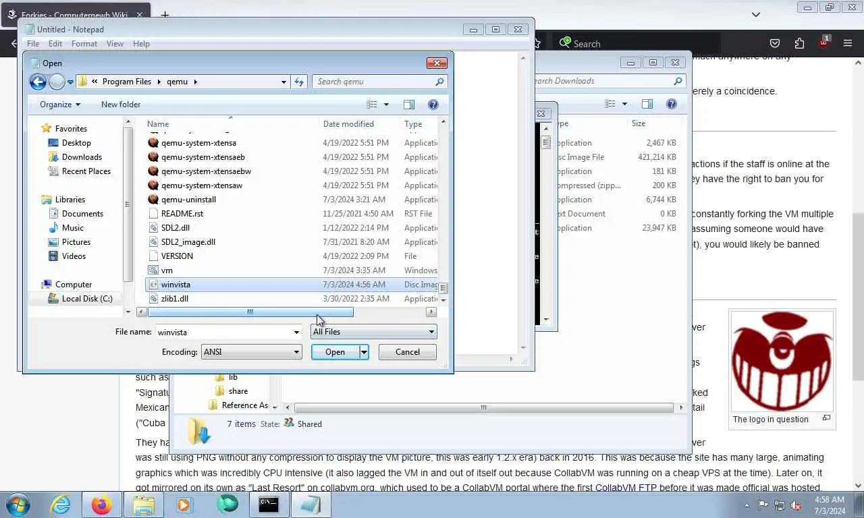Click the logo in question thumbnail

pos(782,361)
